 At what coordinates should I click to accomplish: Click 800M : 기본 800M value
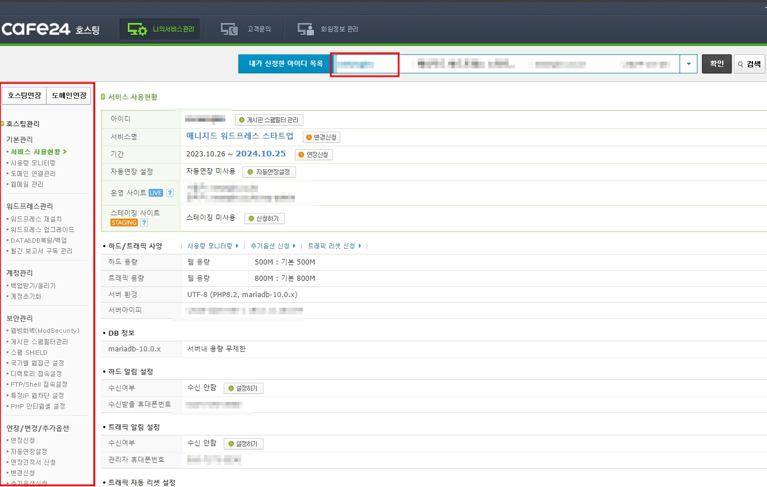285,279
